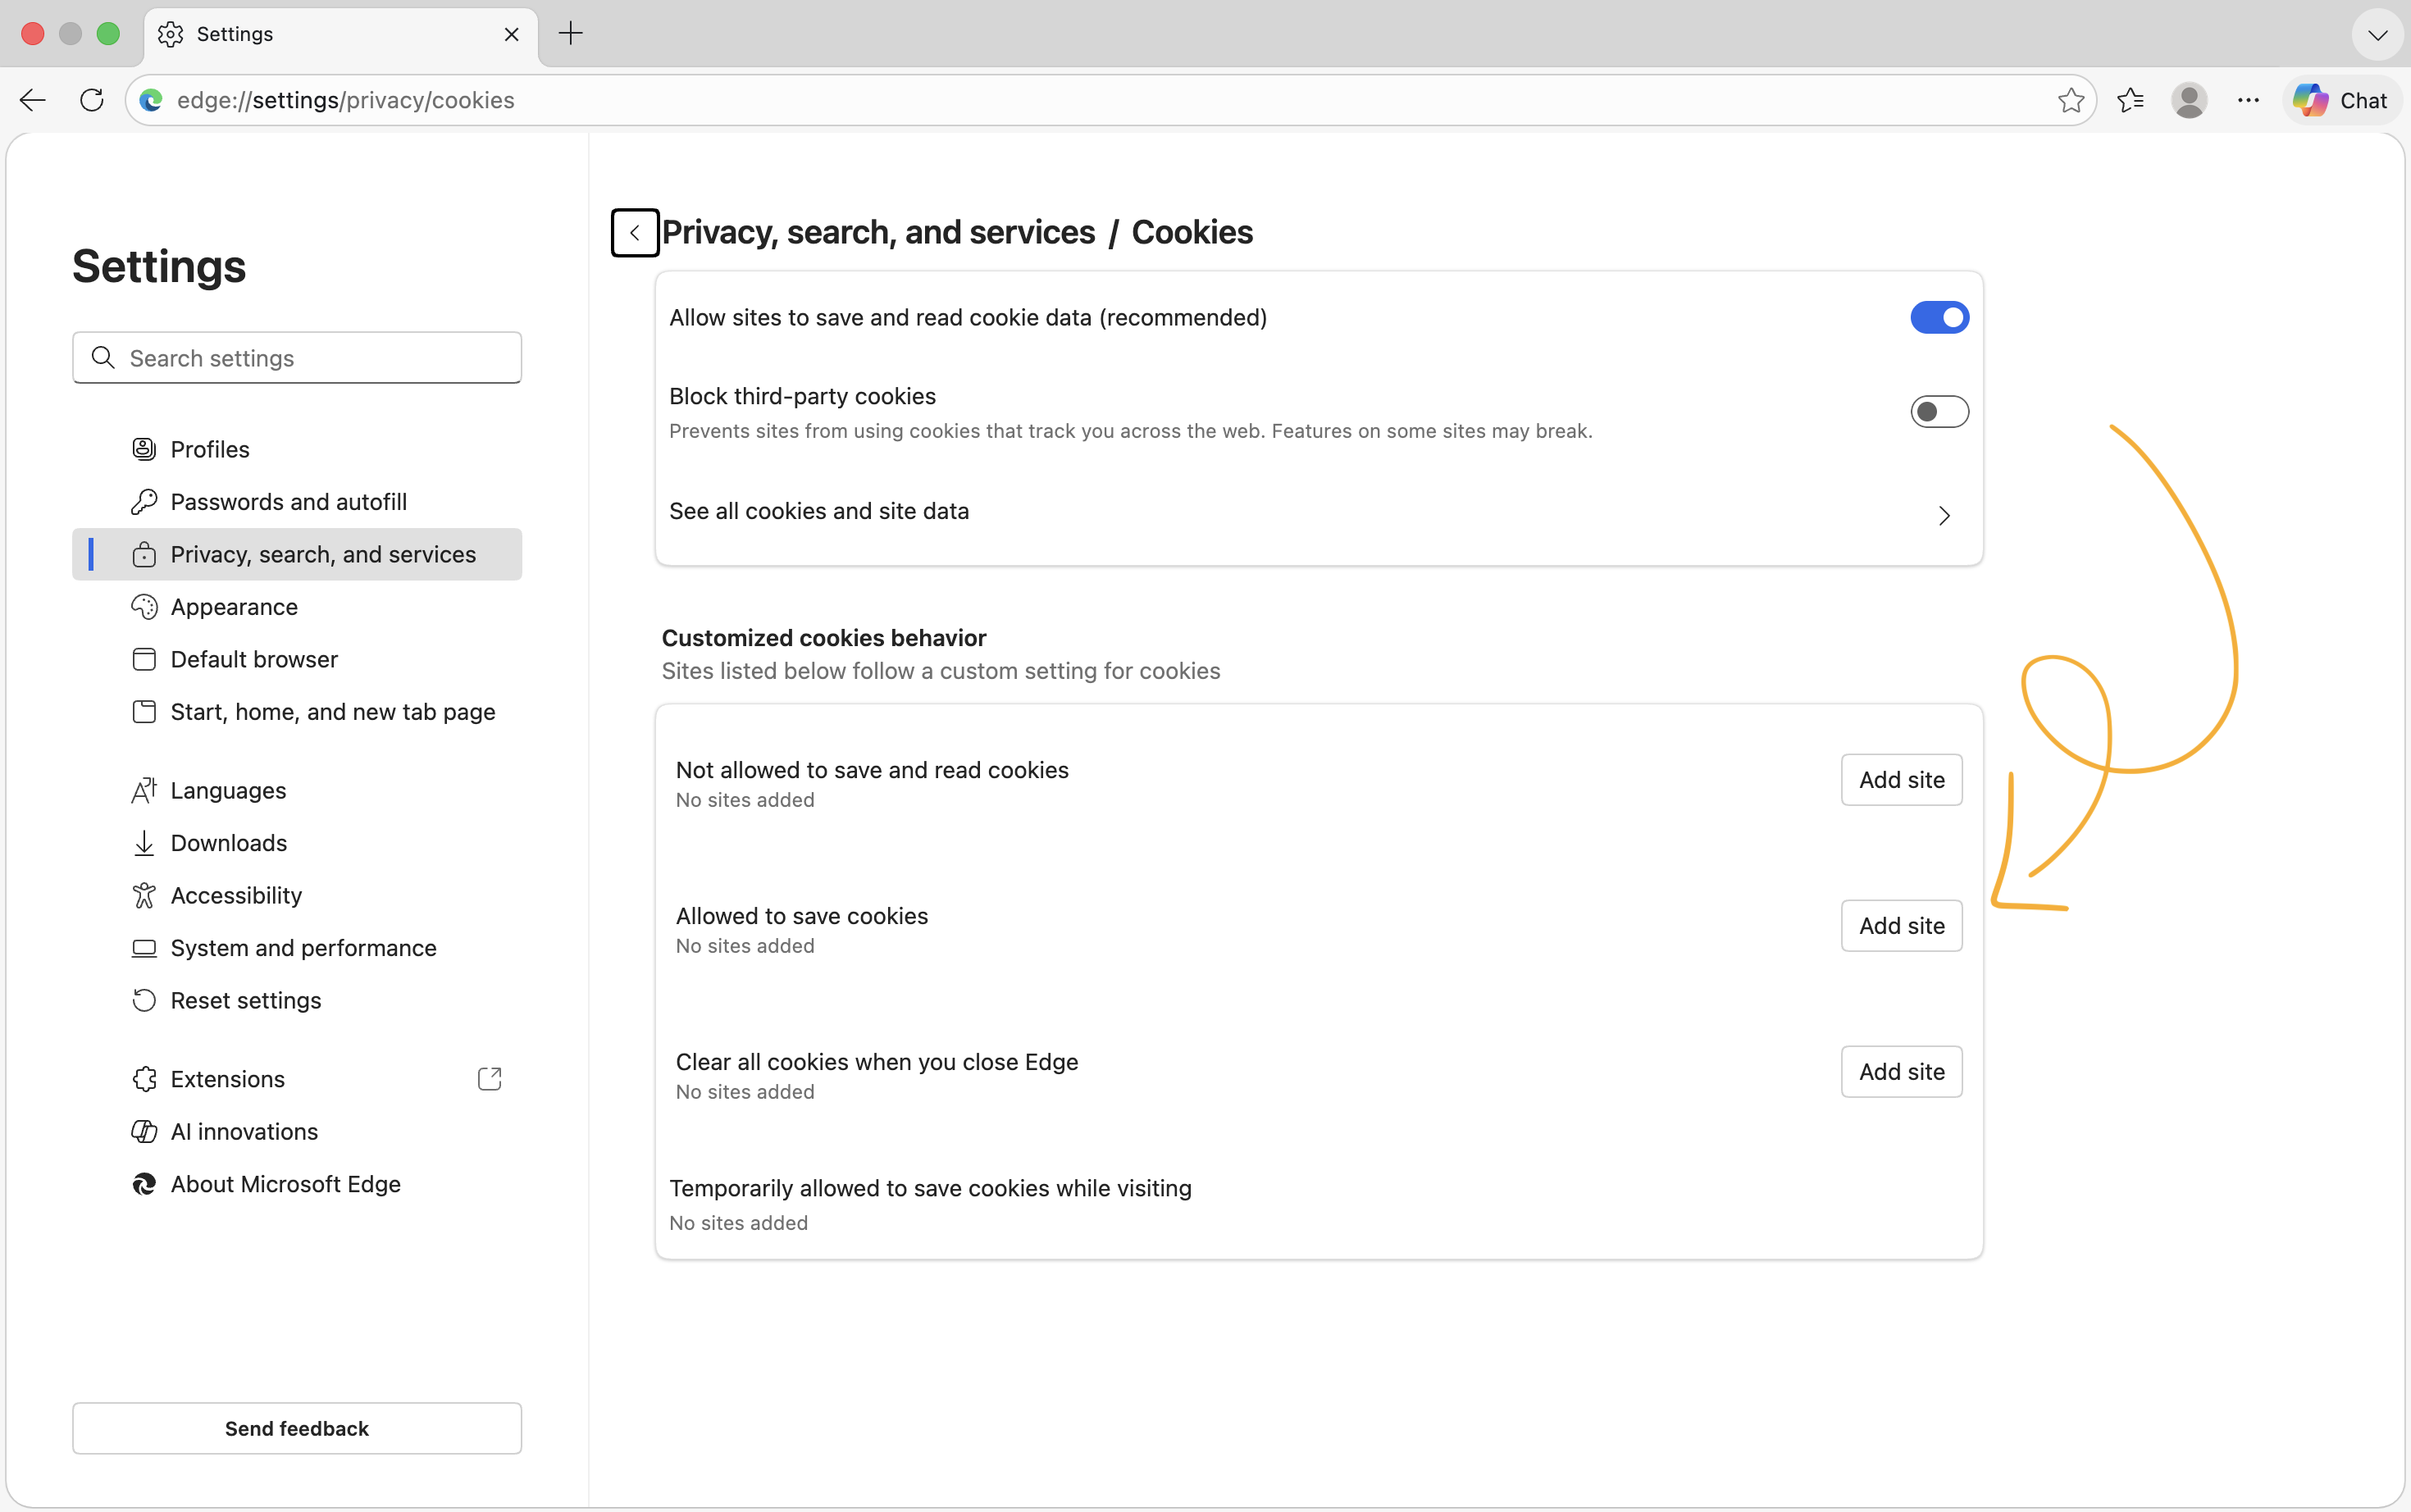Select the Passwords and autofill key icon
Image resolution: width=2411 pixels, height=1512 pixels.
point(145,501)
